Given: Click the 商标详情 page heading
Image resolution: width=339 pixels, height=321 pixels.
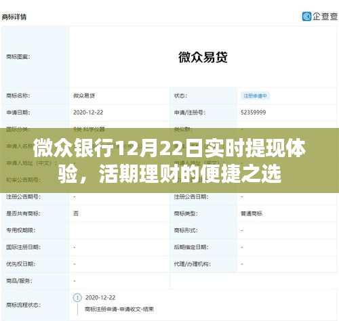Looking at the screenshot, I should click(x=14, y=17).
